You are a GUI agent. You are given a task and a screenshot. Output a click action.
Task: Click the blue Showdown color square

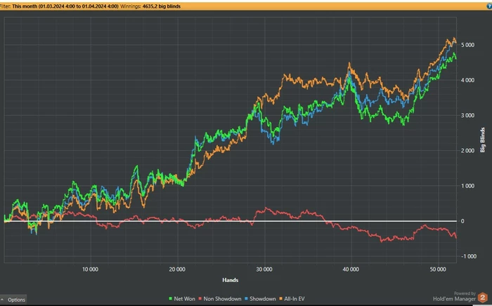pyautogui.click(x=246, y=299)
